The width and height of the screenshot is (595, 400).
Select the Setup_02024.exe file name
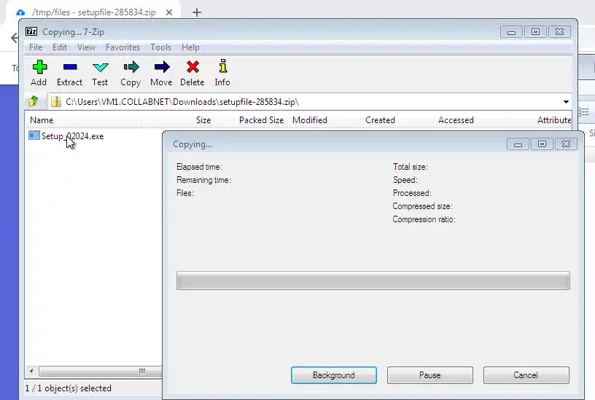coord(72,136)
